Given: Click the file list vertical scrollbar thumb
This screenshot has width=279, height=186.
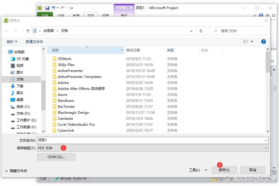Looking at the screenshot, I should point(268,62).
